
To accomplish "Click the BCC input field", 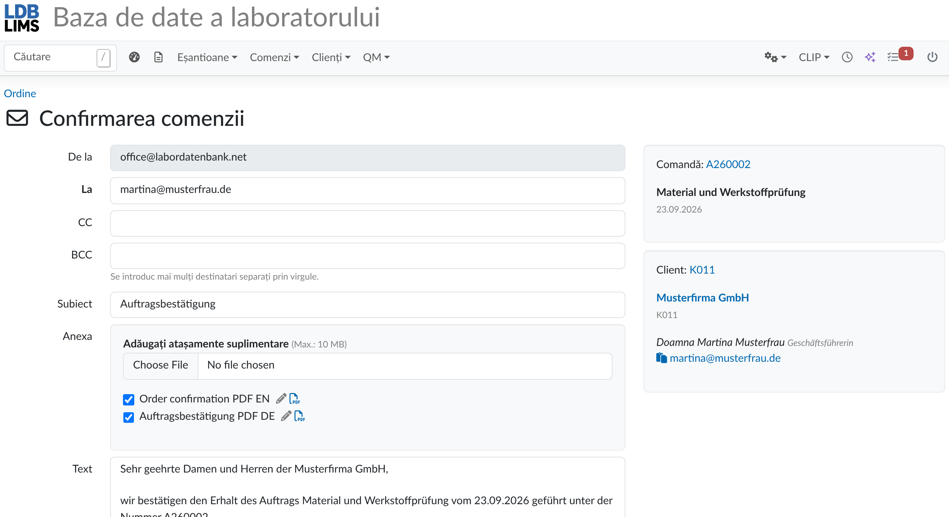I will coord(367,256).
